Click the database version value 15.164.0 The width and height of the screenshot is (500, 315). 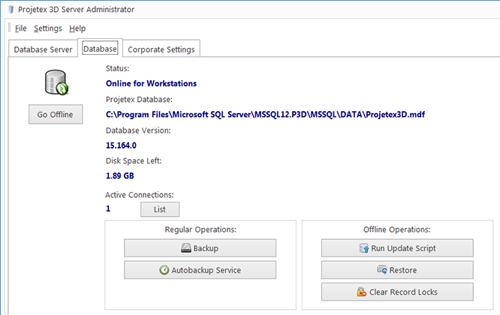pos(121,145)
